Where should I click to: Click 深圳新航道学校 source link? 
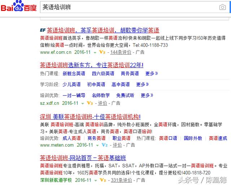point(56,180)
